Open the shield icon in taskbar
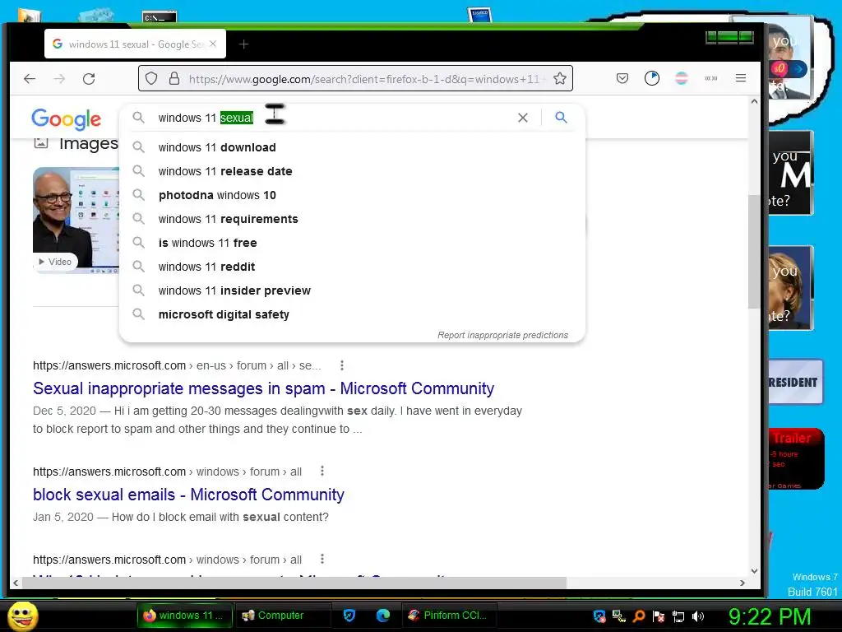Viewport: 842px width, 632px height. click(349, 616)
